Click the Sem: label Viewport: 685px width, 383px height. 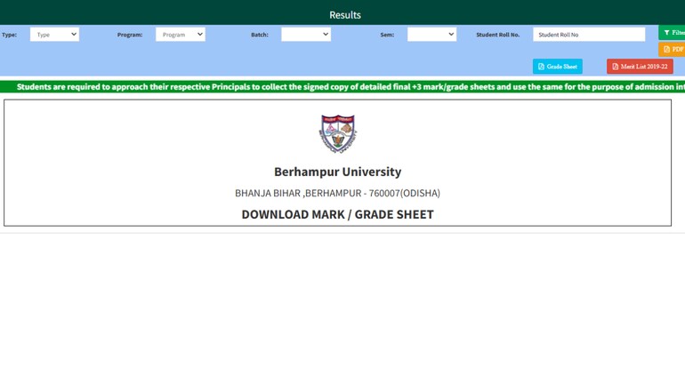click(387, 35)
